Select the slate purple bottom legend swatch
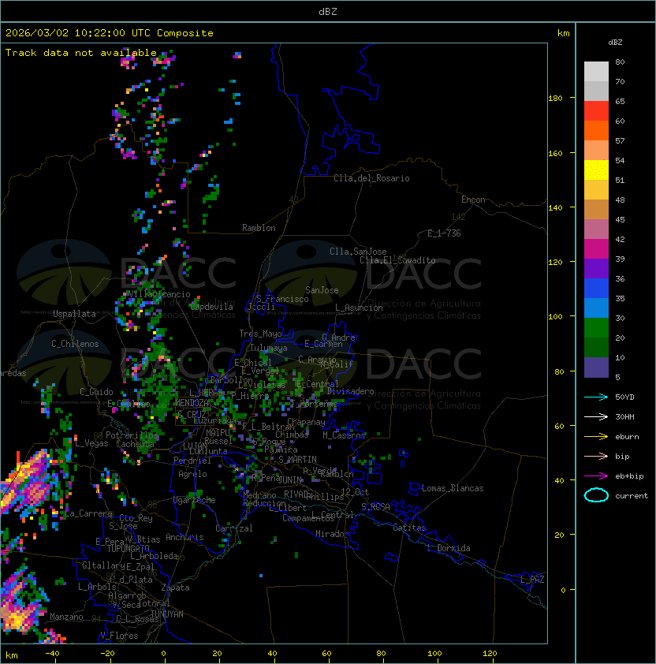This screenshot has height=664, width=656. pyautogui.click(x=596, y=367)
